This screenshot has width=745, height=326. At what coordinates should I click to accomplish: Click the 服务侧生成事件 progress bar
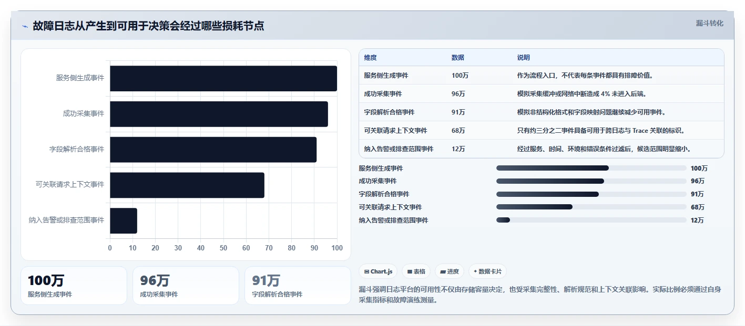(x=591, y=168)
